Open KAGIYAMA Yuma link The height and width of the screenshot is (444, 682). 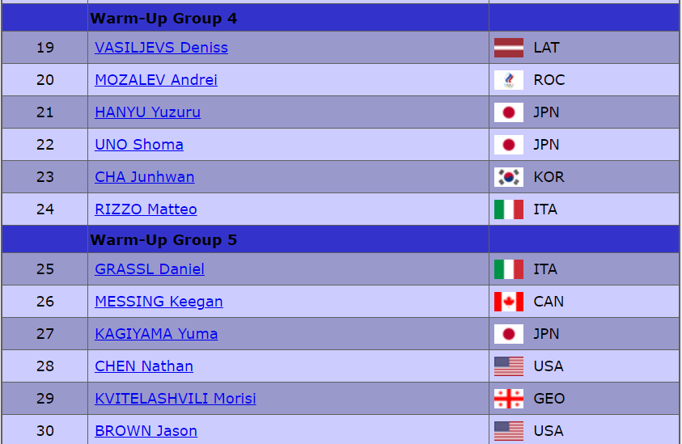pyautogui.click(x=156, y=334)
